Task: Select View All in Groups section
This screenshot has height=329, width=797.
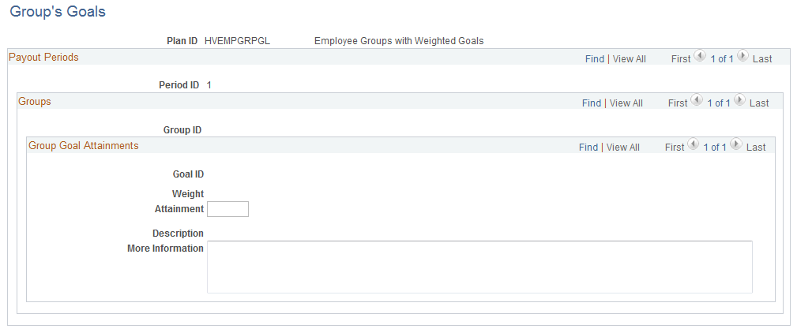Action: [x=626, y=103]
